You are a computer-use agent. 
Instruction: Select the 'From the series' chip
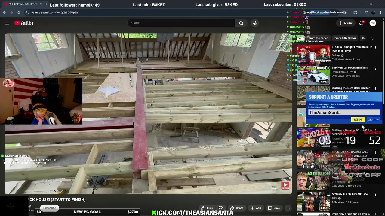pyautogui.click(x=318, y=38)
